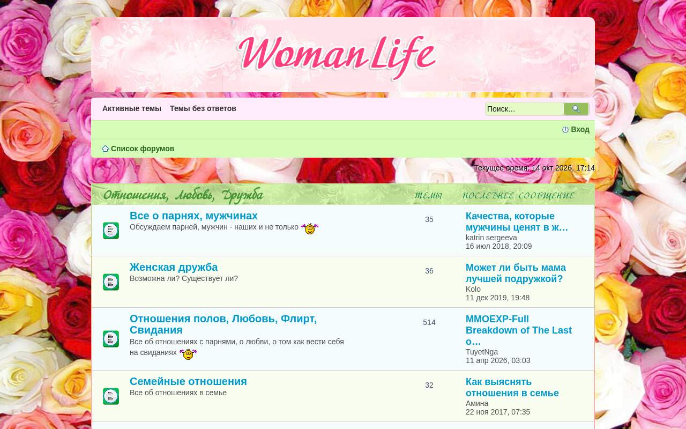Click the smiley after 'на свиданиях'

tap(188, 354)
